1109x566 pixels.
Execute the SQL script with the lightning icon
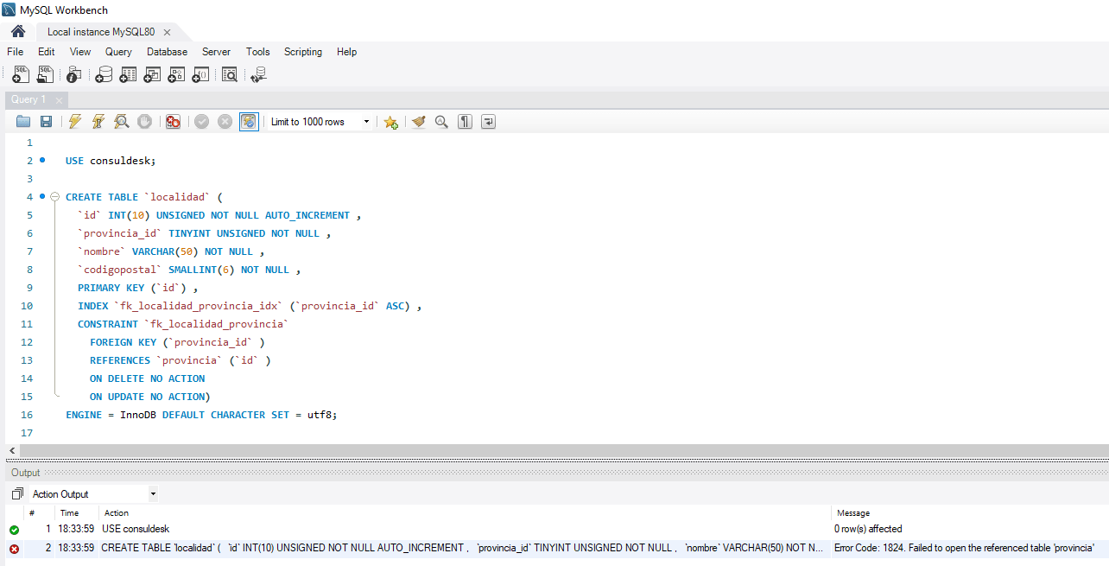[73, 121]
